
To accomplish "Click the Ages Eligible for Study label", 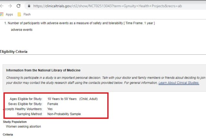I will click(26, 99).
